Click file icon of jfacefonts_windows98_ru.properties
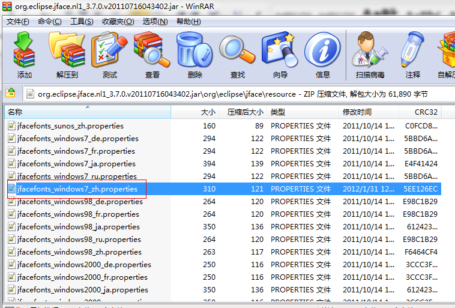455x308 pixels. click(11, 239)
